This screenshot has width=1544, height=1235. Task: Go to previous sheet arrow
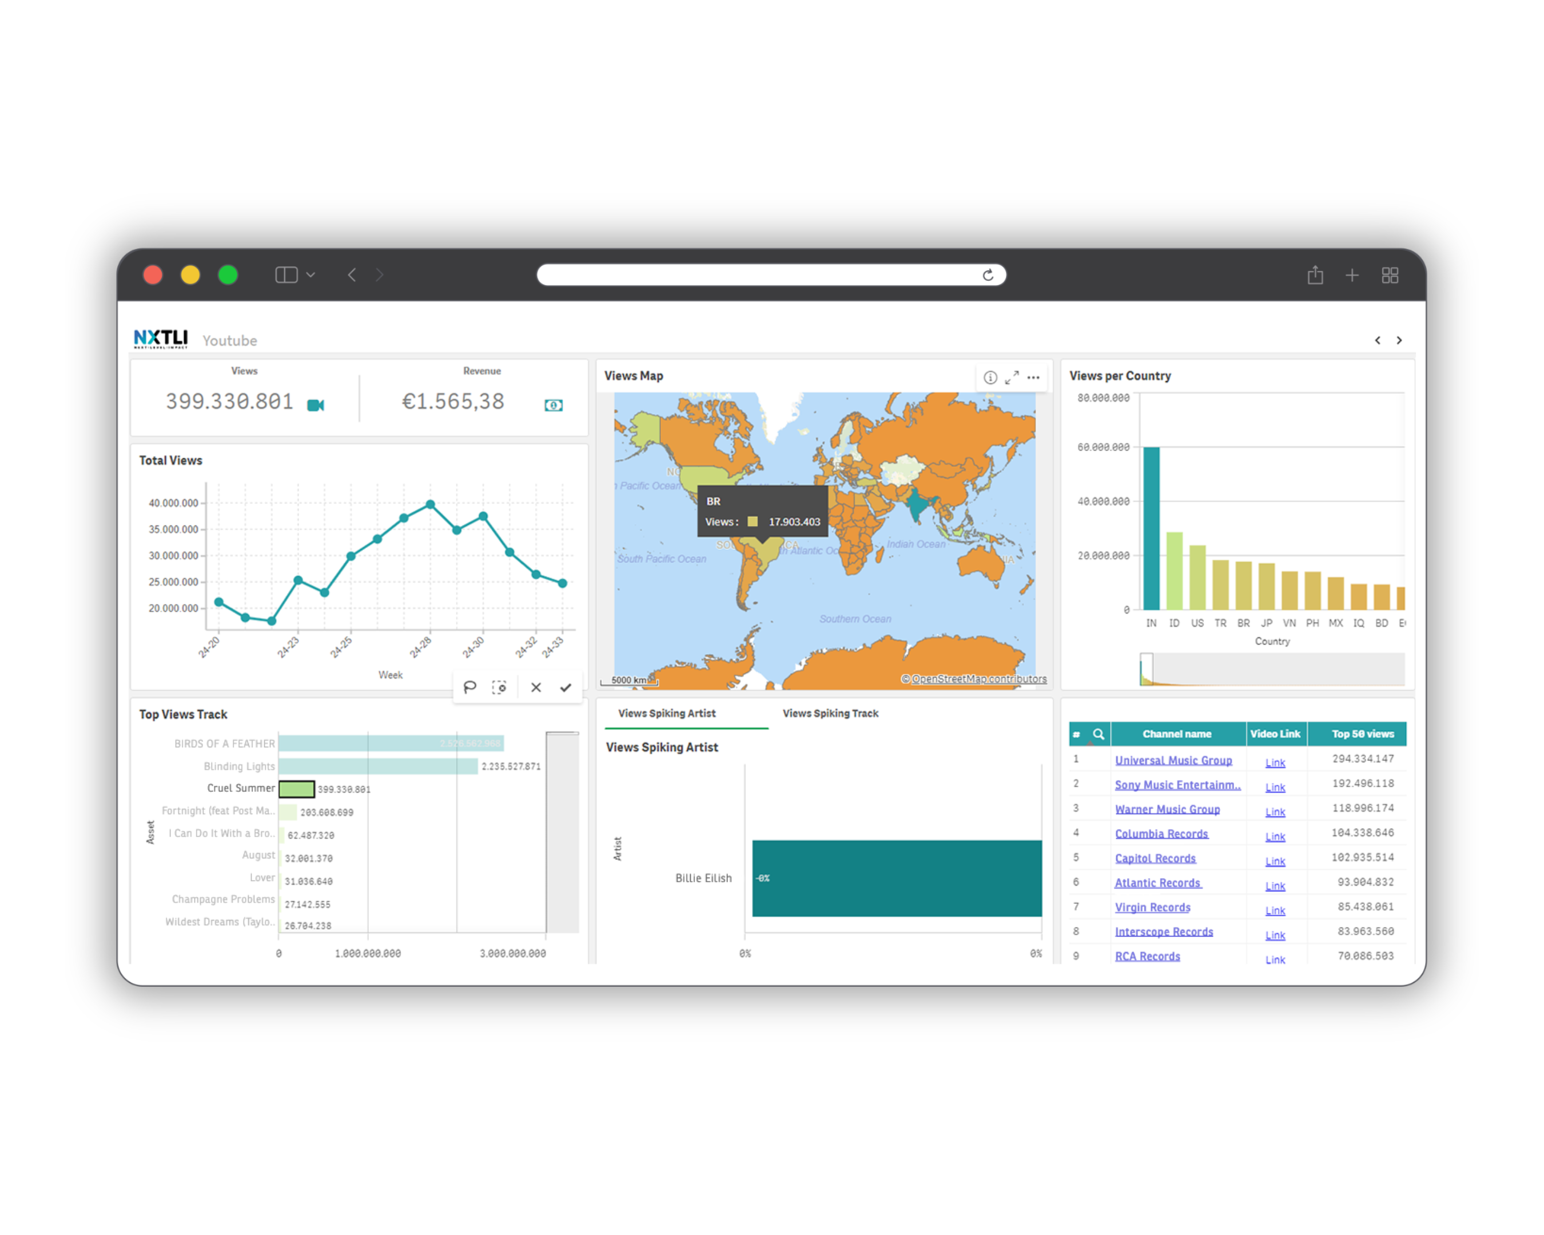[x=1377, y=341]
